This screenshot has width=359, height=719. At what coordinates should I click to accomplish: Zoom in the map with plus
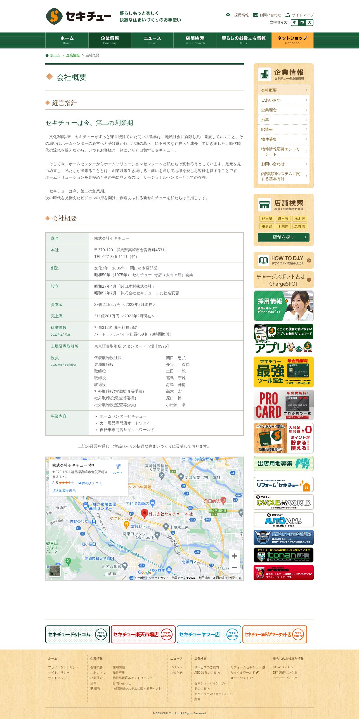click(234, 556)
